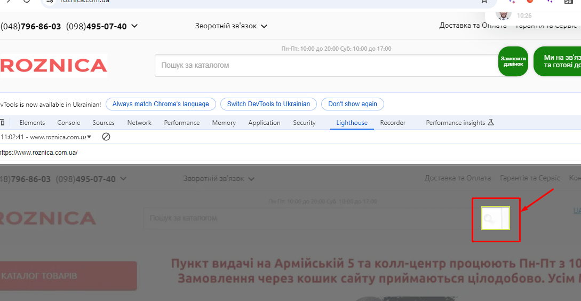Expand the phone numbers chevron in the top header

134,26
